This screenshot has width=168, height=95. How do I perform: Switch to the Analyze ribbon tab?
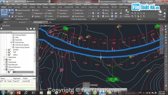32,7
